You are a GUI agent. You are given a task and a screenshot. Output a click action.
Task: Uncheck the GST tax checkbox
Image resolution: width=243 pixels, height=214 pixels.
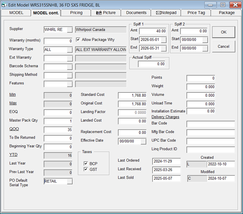[86, 169]
